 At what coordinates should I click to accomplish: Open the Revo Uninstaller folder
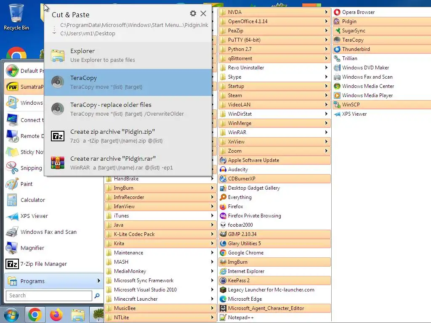point(274,68)
